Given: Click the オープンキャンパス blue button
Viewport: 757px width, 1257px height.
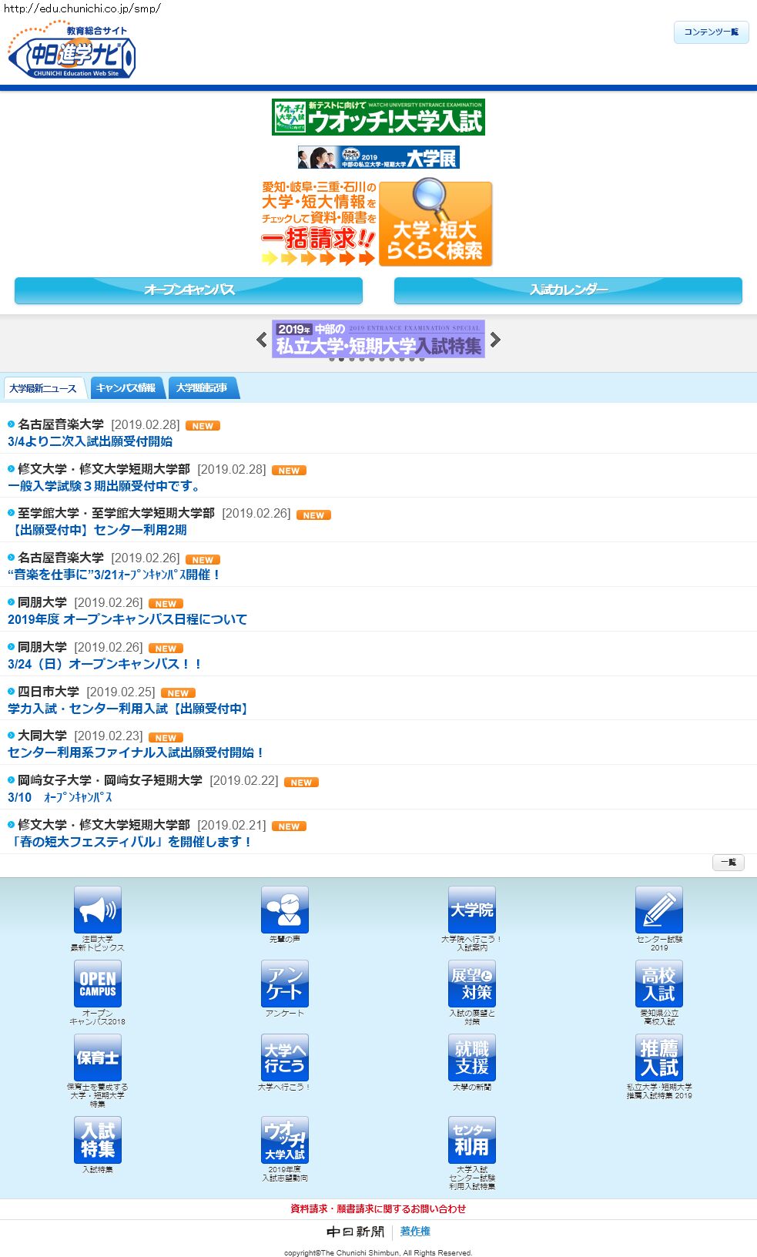Looking at the screenshot, I should tap(189, 290).
